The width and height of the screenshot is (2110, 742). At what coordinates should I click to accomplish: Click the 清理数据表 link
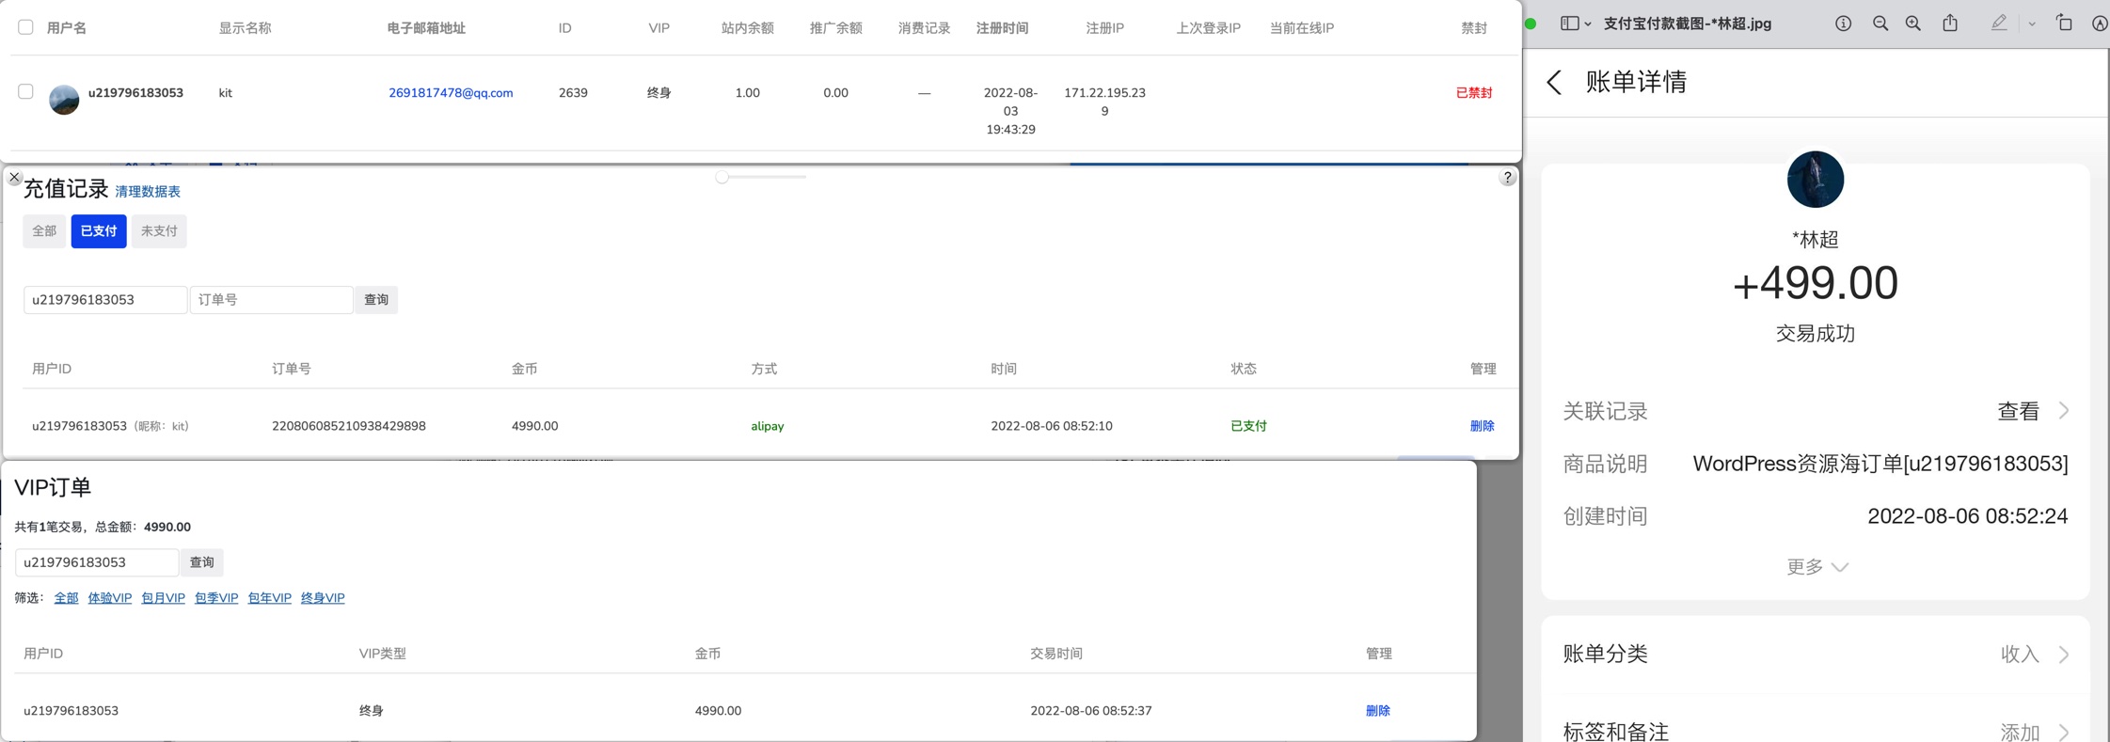click(x=148, y=192)
